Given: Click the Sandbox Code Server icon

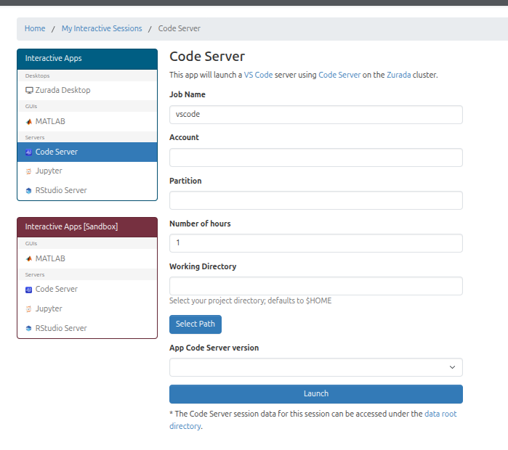Looking at the screenshot, I should point(29,290).
